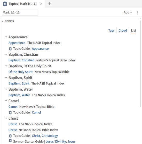Open the Topic Guide Appearance link
This screenshot has width=142, height=144.
pyautogui.click(x=40, y=49)
